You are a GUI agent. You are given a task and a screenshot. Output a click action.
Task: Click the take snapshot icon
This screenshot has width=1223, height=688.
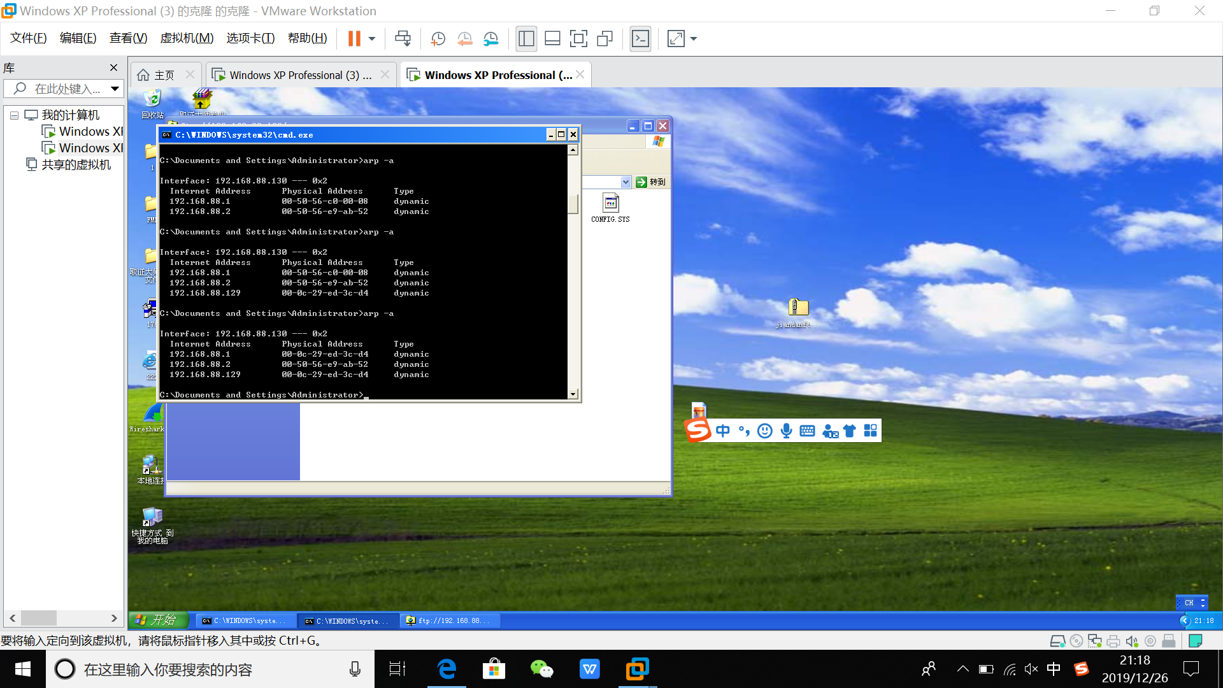[438, 39]
